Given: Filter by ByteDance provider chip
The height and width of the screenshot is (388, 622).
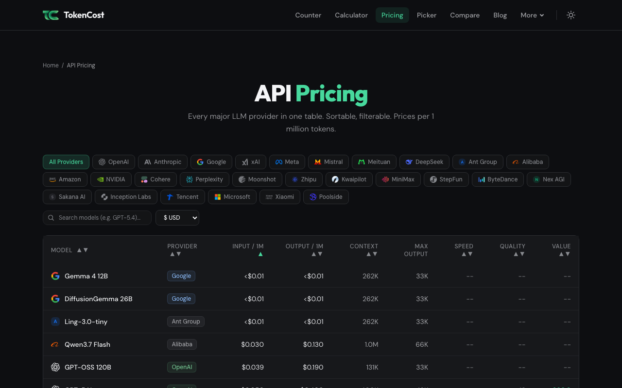Looking at the screenshot, I should 498,179.
